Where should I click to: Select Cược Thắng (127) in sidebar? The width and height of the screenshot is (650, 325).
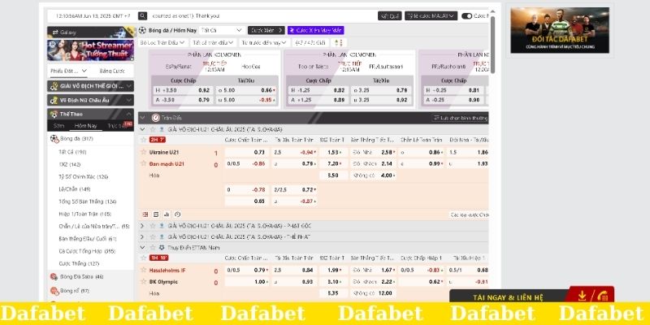[x=79, y=263]
